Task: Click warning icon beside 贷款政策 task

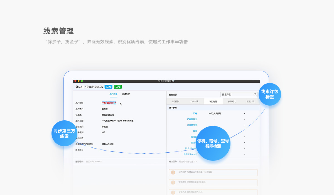Action: coord(173,182)
